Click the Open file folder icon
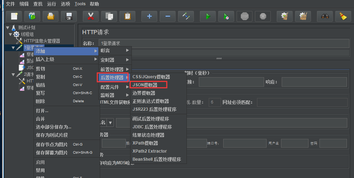Screen dimensions: 354x178 [50, 16]
